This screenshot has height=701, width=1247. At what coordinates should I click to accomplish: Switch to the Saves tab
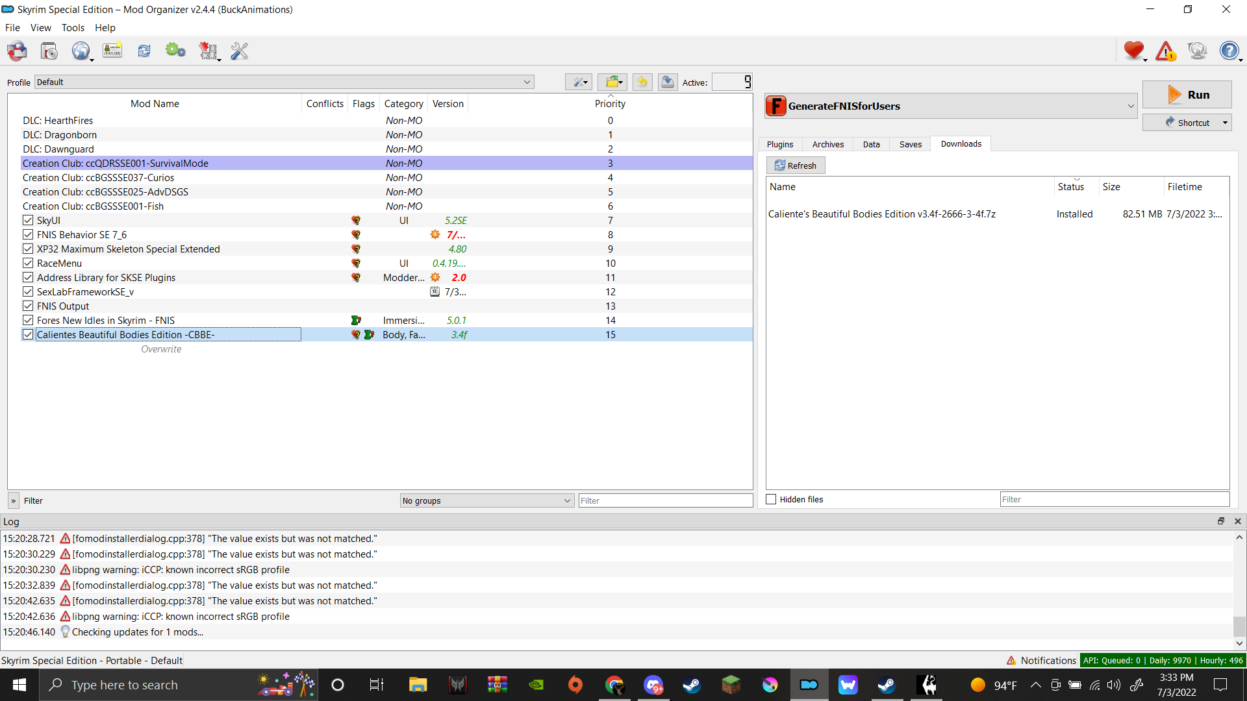[910, 144]
